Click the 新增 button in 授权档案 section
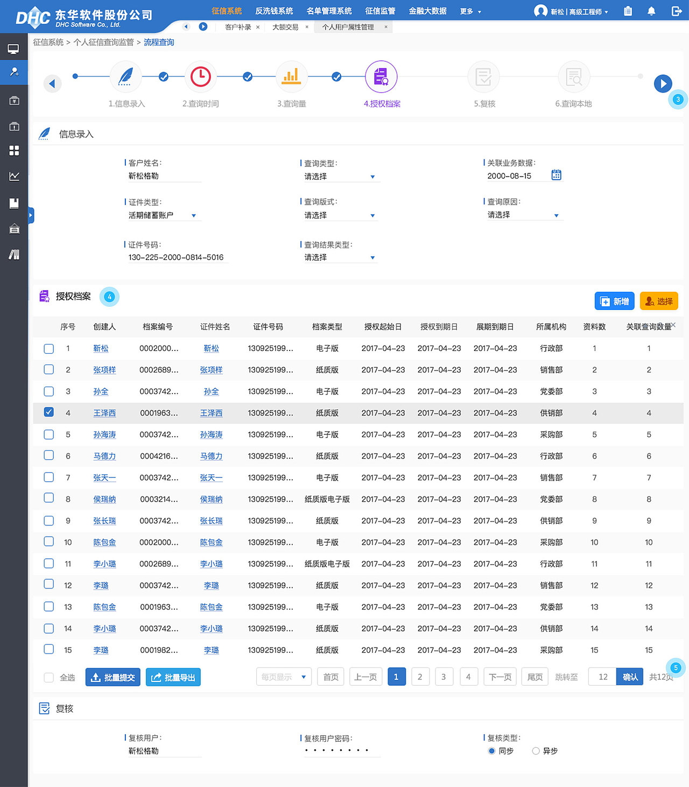This screenshot has width=689, height=787. (614, 301)
